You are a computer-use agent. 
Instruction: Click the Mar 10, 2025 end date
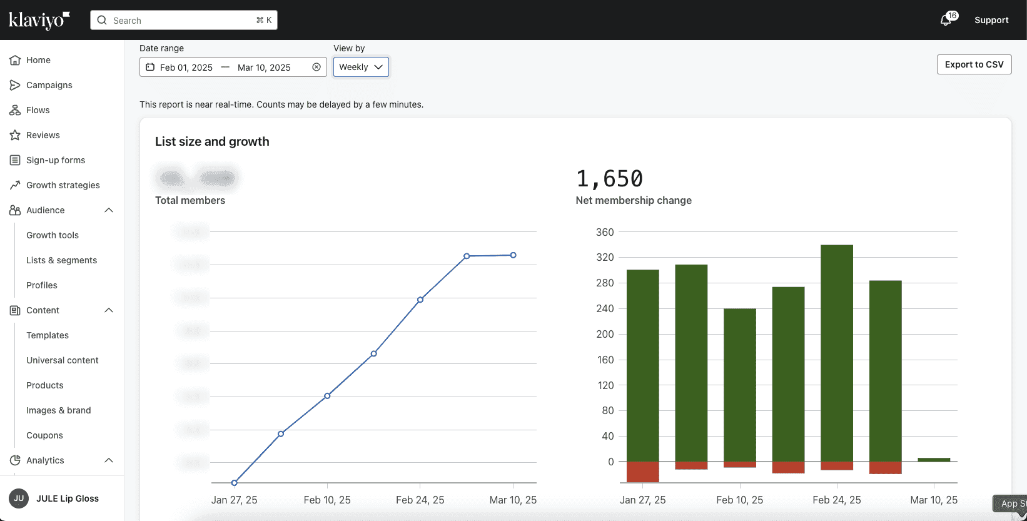(264, 68)
